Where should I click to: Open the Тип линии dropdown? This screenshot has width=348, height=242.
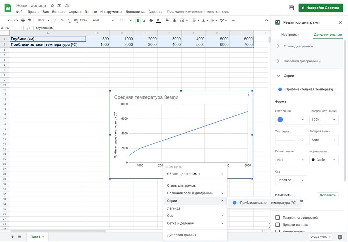tap(291, 140)
